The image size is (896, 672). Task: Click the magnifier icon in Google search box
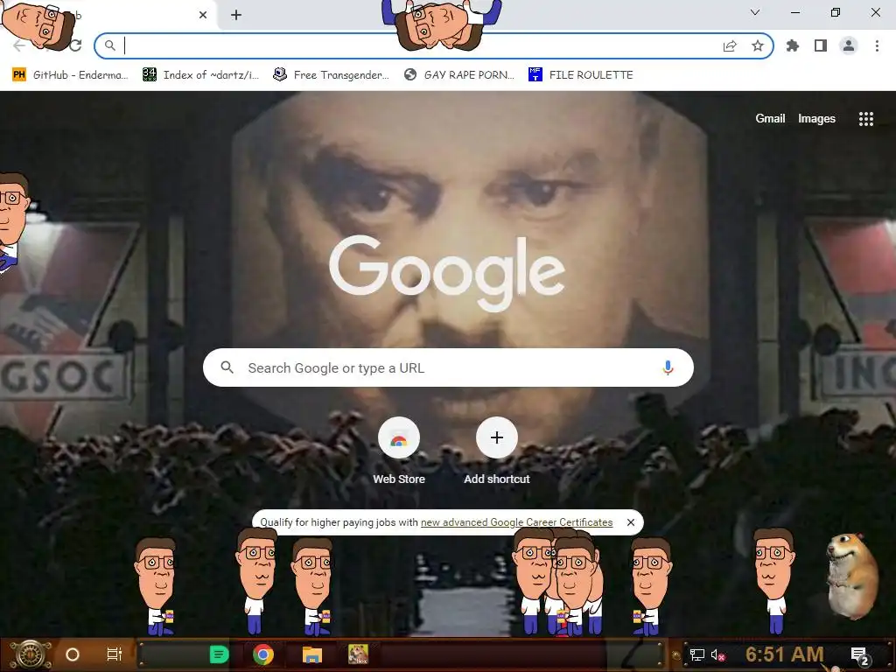227,367
